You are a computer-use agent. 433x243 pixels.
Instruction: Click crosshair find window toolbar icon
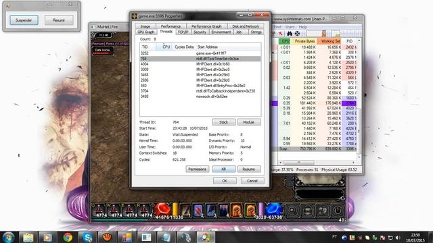[x=297, y=34]
